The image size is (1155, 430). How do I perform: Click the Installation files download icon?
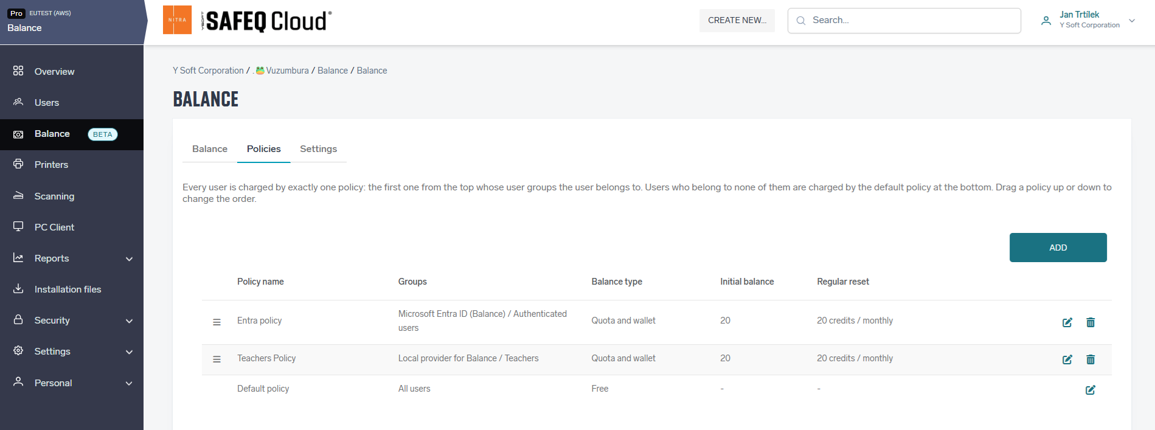(x=18, y=289)
